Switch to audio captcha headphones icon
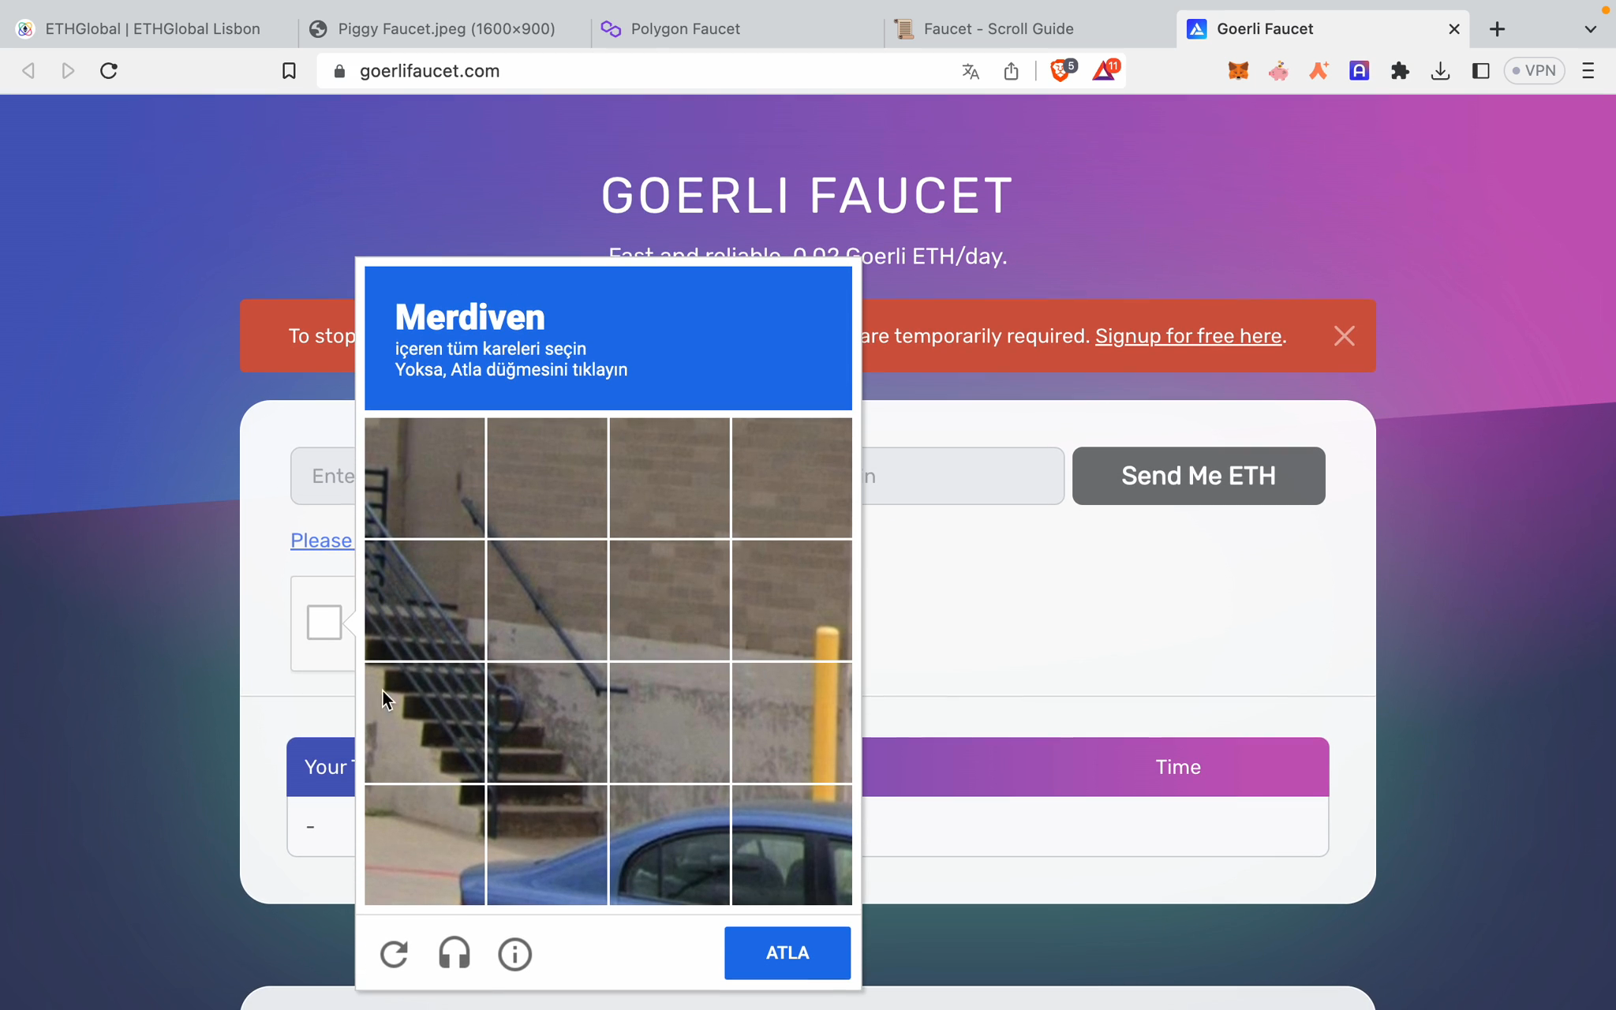The width and height of the screenshot is (1616, 1010). point(454,954)
